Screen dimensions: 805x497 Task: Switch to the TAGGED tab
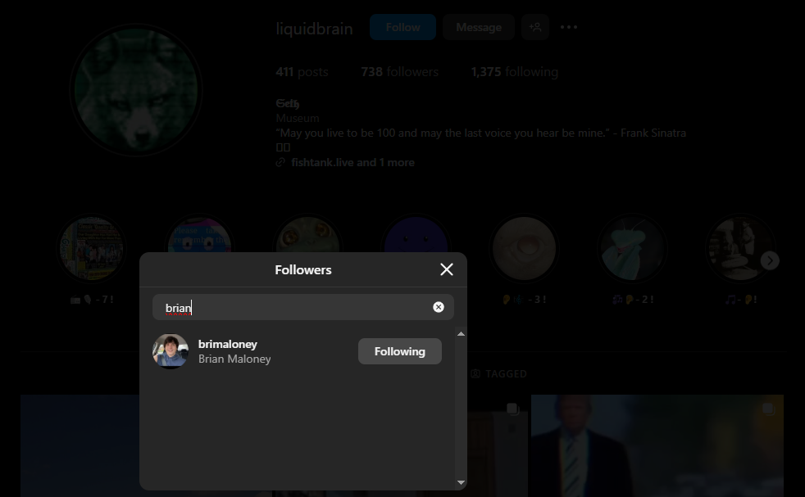coord(499,374)
